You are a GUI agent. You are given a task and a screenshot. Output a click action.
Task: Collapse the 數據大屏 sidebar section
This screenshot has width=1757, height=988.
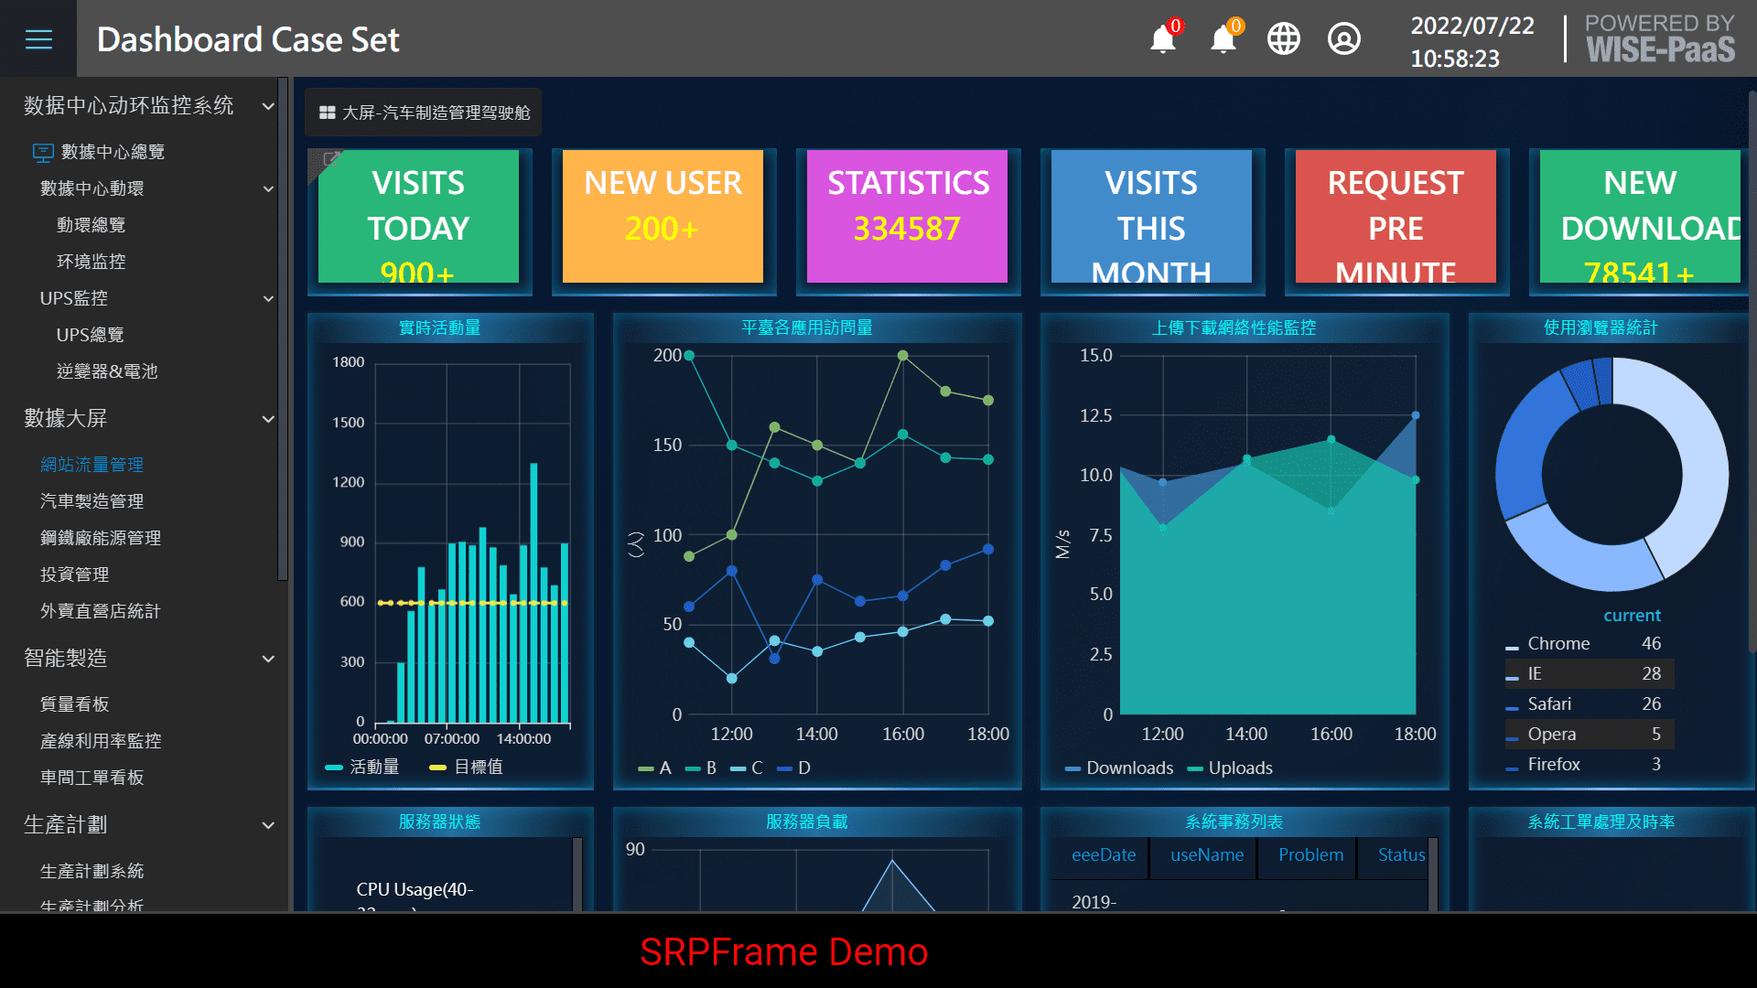pyautogui.click(x=268, y=419)
